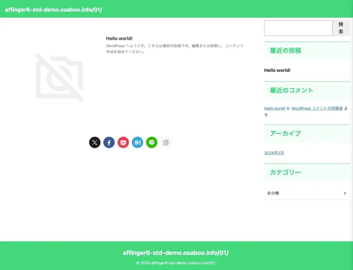Click the broken image placeholder icon

pos(60,77)
